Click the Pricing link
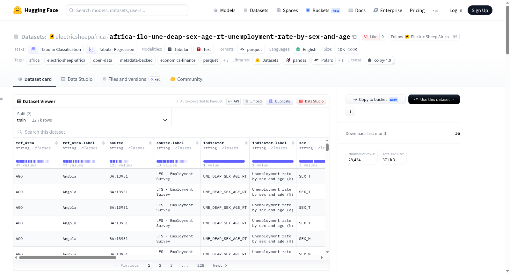510x274 pixels. pyautogui.click(x=417, y=10)
